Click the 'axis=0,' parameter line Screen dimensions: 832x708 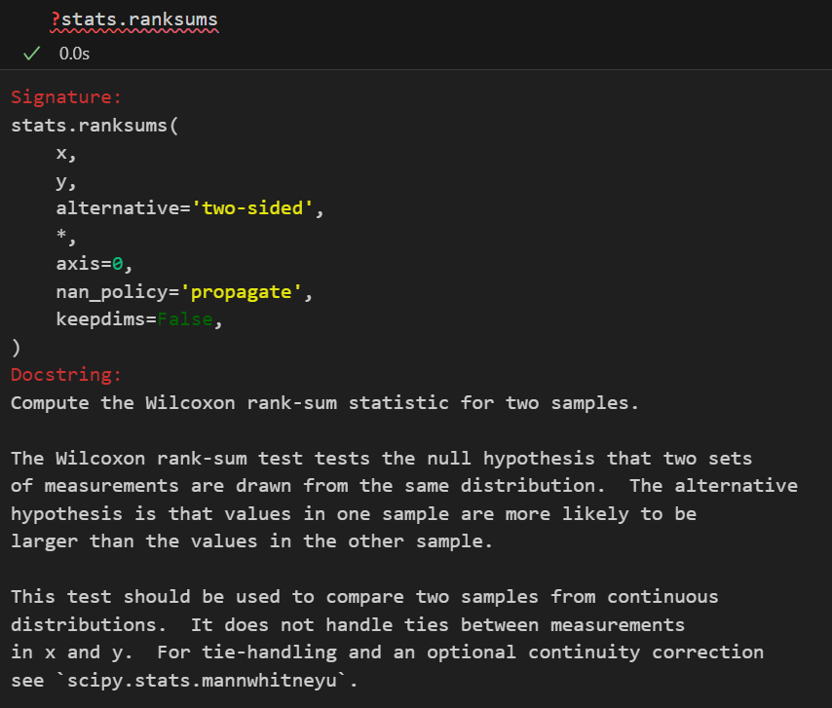click(x=95, y=264)
